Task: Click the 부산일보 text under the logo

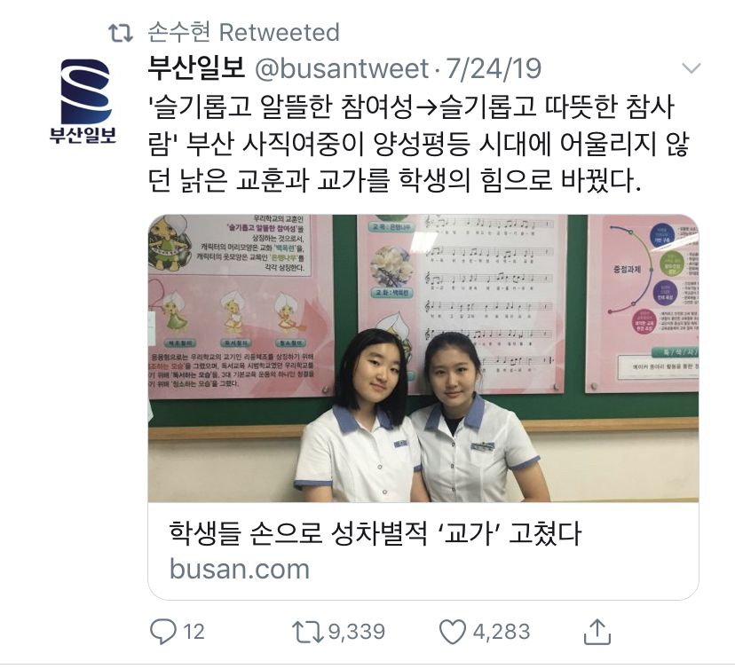Action: [x=83, y=135]
